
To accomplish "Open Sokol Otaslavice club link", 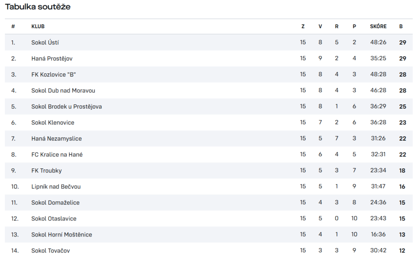I will point(54,219).
